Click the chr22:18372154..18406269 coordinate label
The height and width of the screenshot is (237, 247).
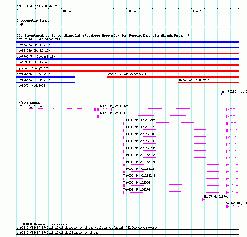coord(37,6)
